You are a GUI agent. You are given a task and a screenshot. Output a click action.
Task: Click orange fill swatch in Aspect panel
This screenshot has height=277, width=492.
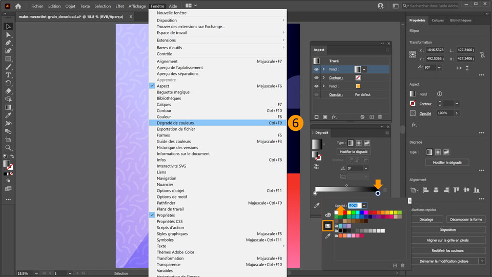click(358, 86)
